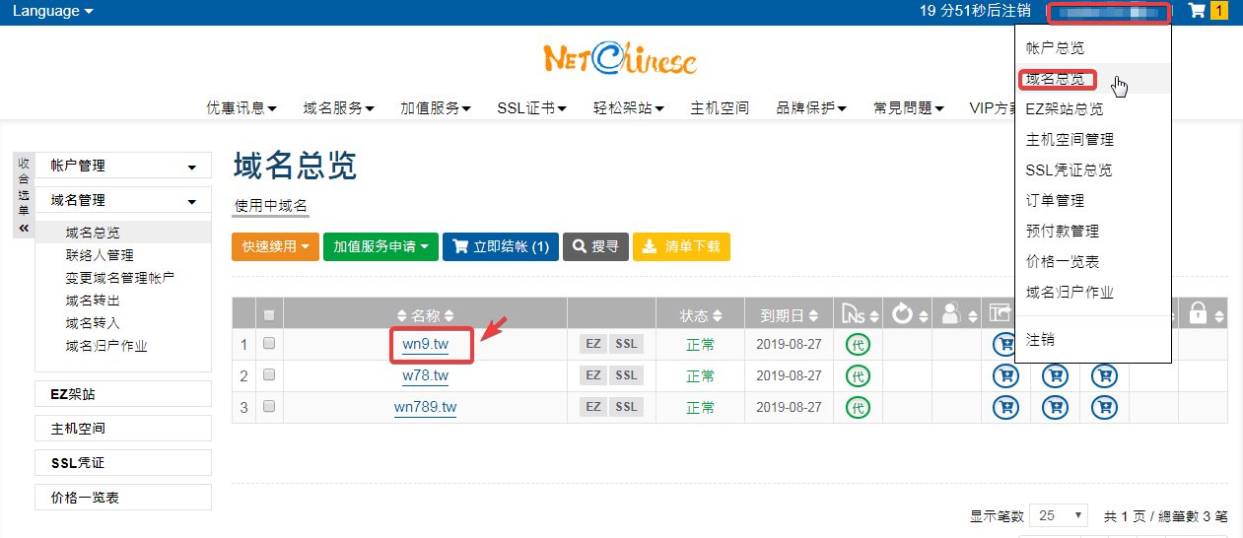Image resolution: width=1243 pixels, height=538 pixels.
Task: Click the EZ badge for w78.tw
Action: [593, 375]
